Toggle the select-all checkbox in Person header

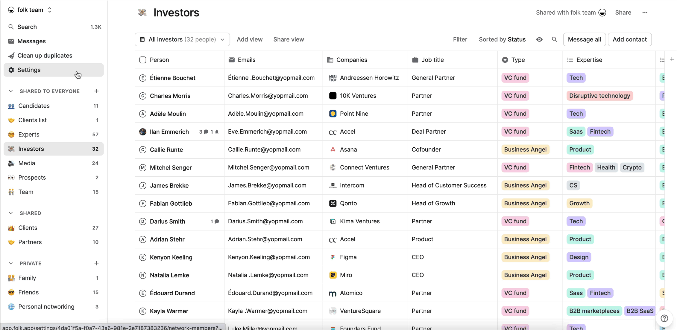(143, 60)
